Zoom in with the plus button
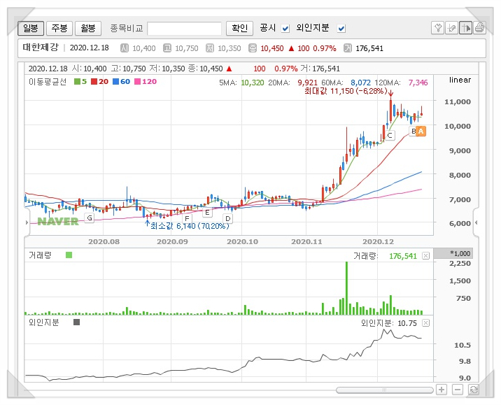 coord(442,390)
